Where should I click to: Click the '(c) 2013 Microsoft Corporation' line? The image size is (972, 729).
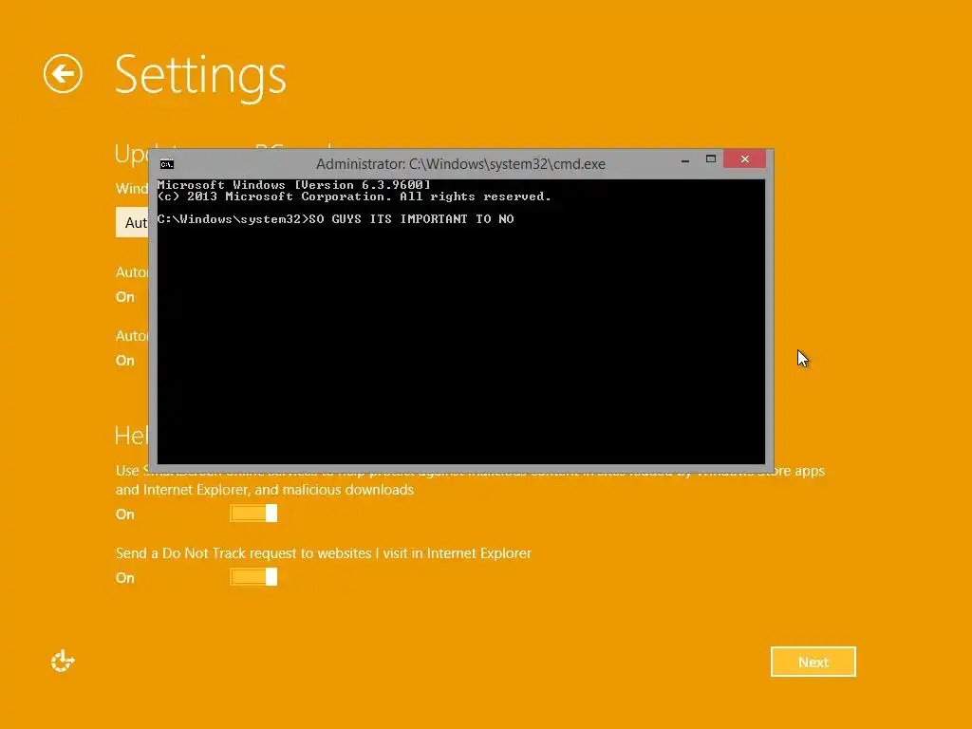click(354, 196)
